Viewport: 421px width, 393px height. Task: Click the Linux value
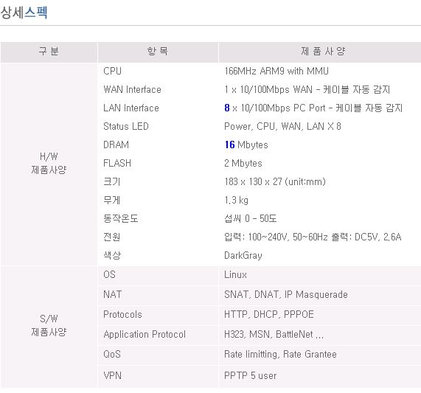[x=235, y=274]
